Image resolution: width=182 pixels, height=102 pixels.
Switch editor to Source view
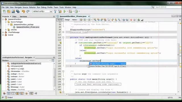pyautogui.click(x=60, y=20)
